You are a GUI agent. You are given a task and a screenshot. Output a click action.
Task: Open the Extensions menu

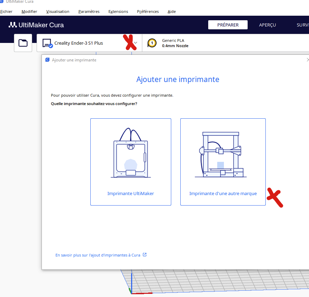(118, 12)
